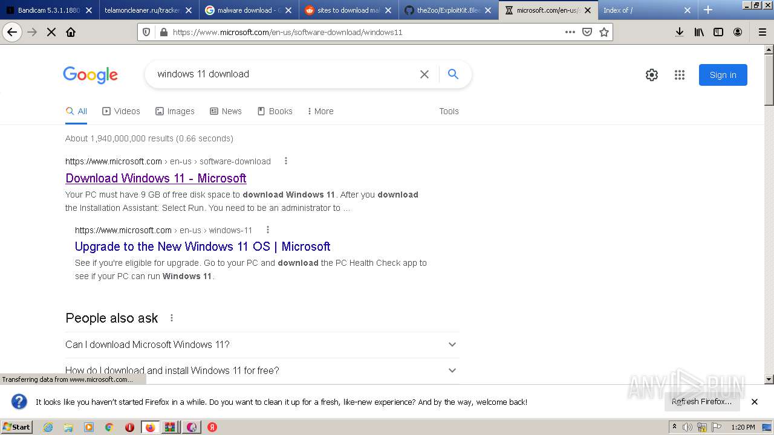Image resolution: width=774 pixels, height=435 pixels.
Task: Open the Firefox downloads panel
Action: [x=680, y=32]
